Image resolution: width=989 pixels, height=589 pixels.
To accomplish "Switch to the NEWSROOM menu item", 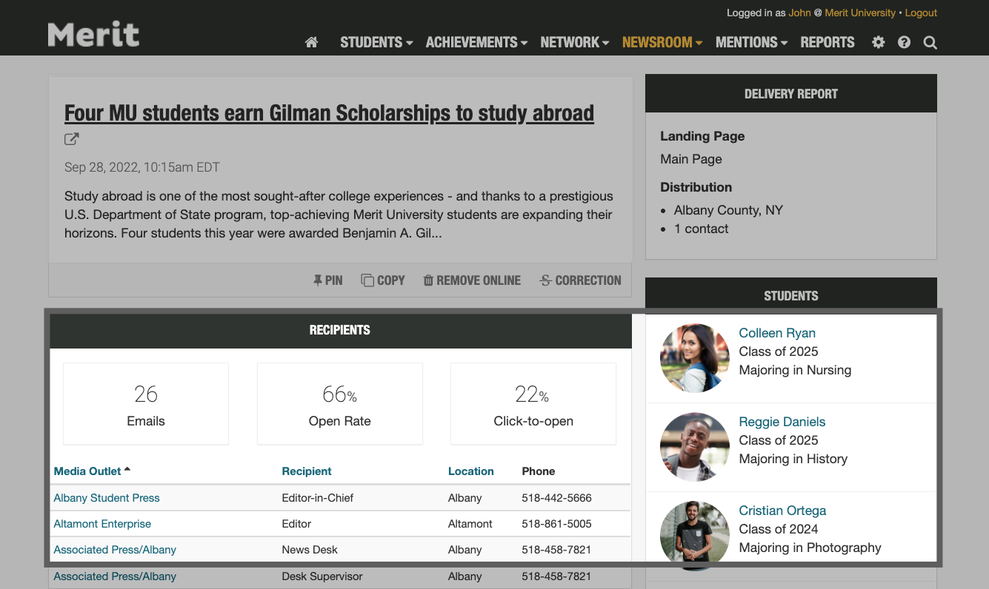I will click(656, 42).
